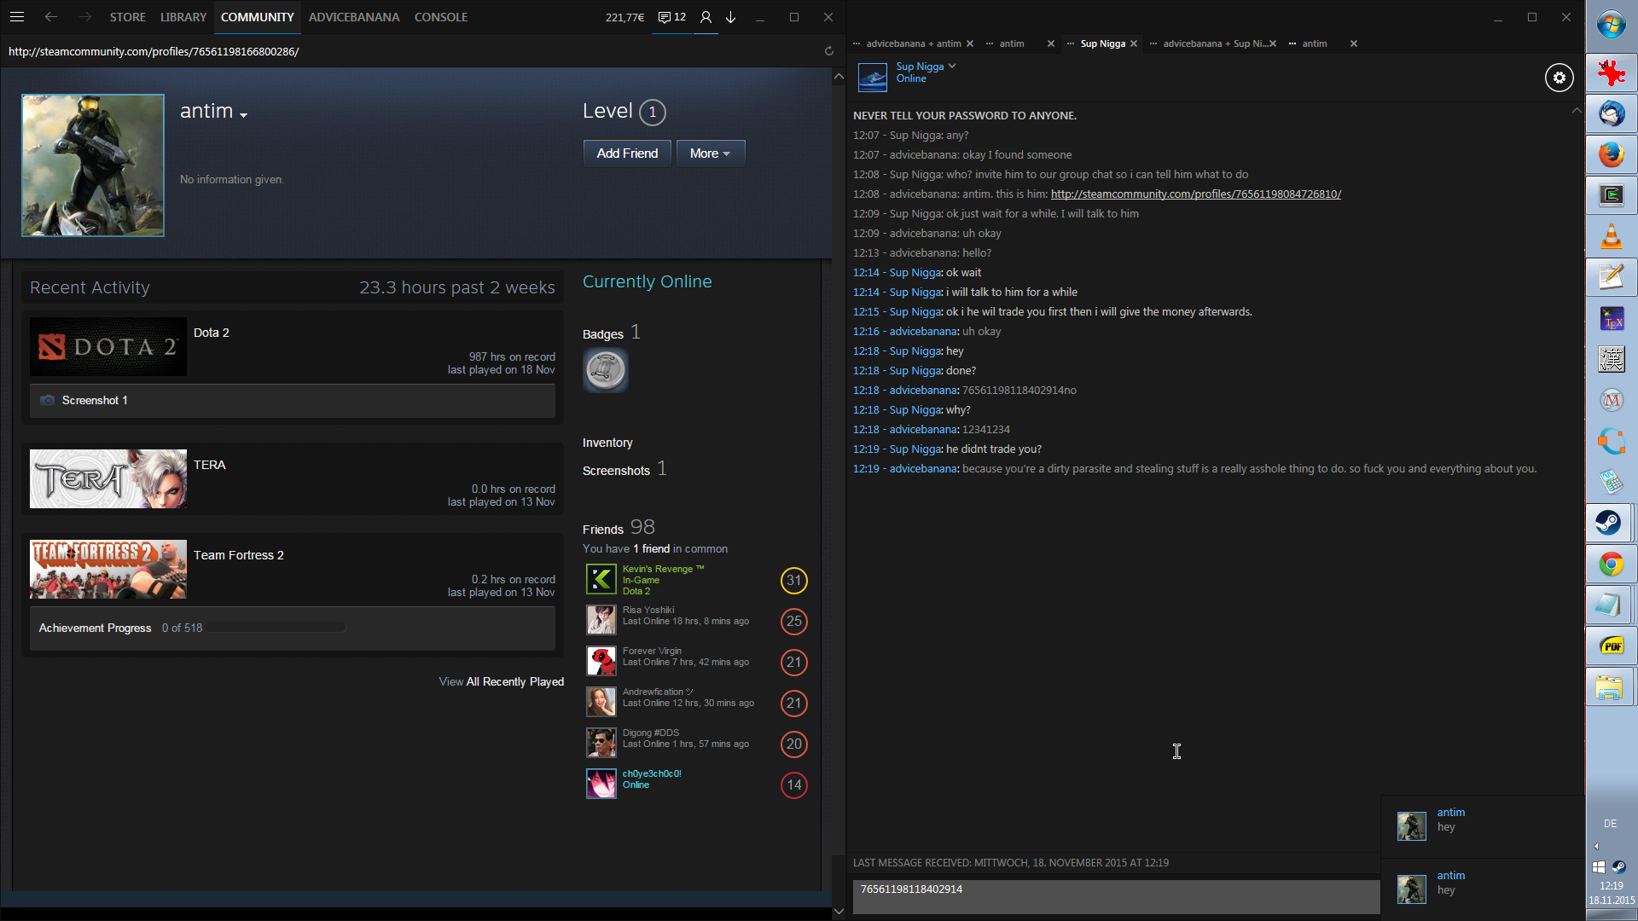Expand the Sup Nigga chat name dropdown

coord(952,66)
